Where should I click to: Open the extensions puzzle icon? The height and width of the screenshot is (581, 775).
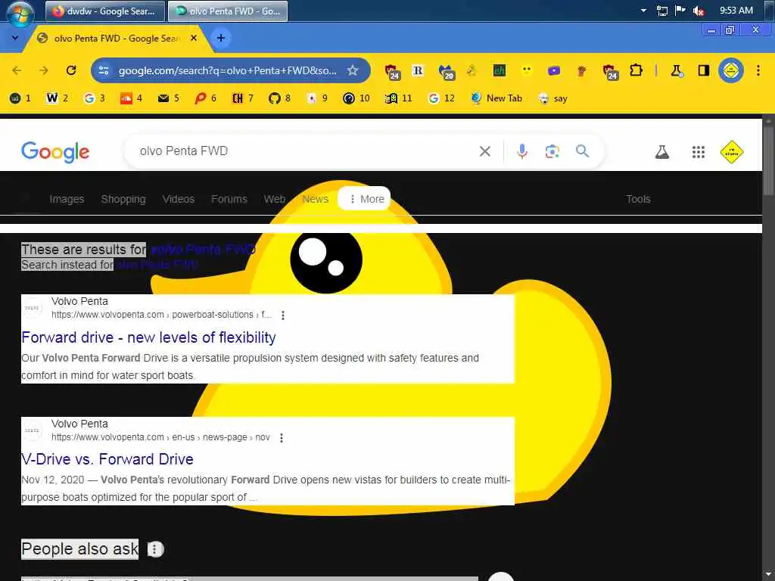(x=636, y=70)
